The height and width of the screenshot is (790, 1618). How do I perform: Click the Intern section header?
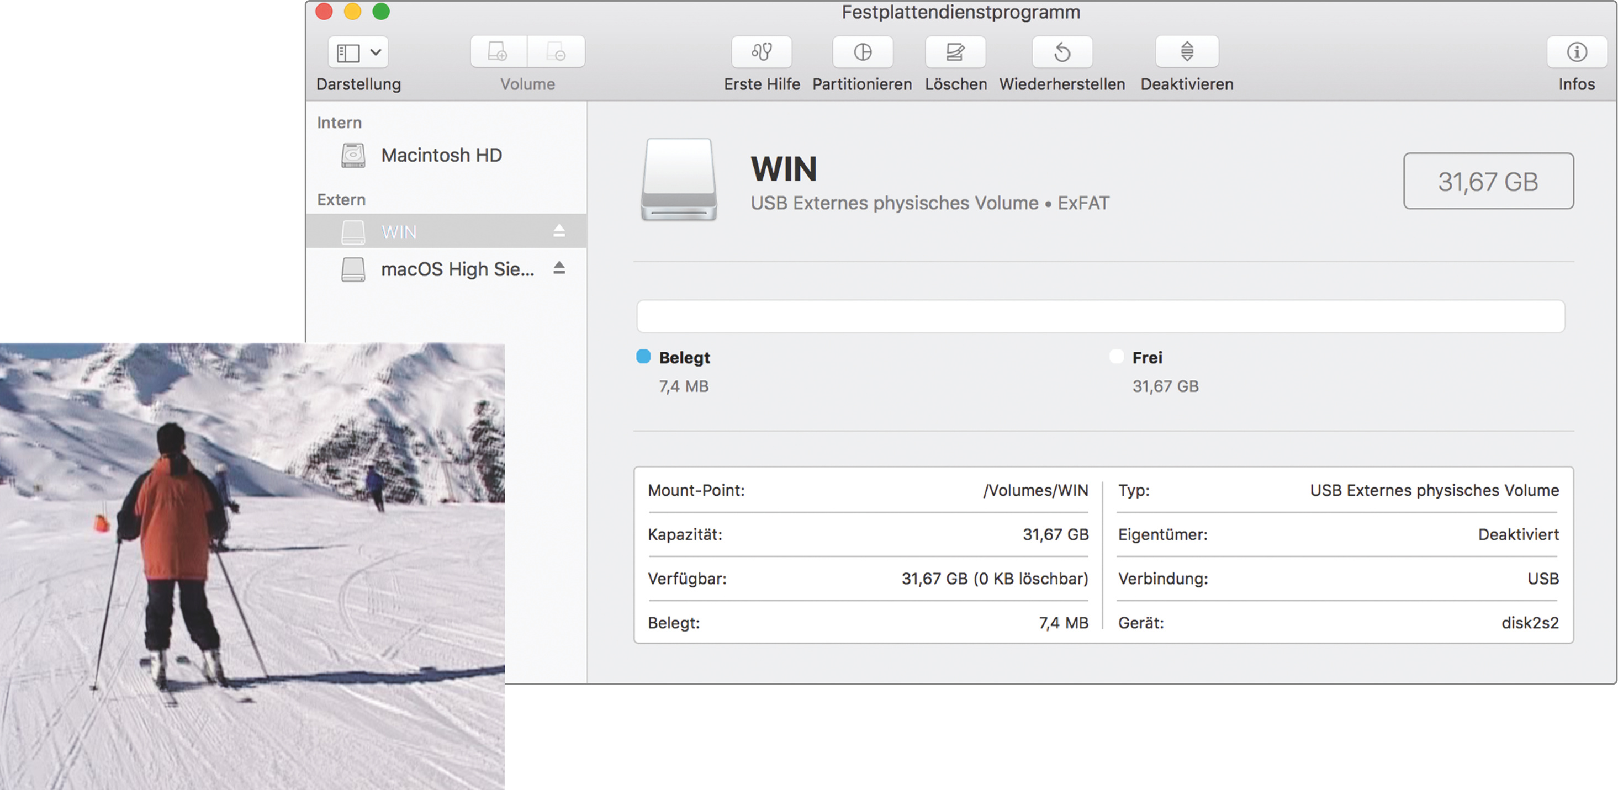pos(339,123)
